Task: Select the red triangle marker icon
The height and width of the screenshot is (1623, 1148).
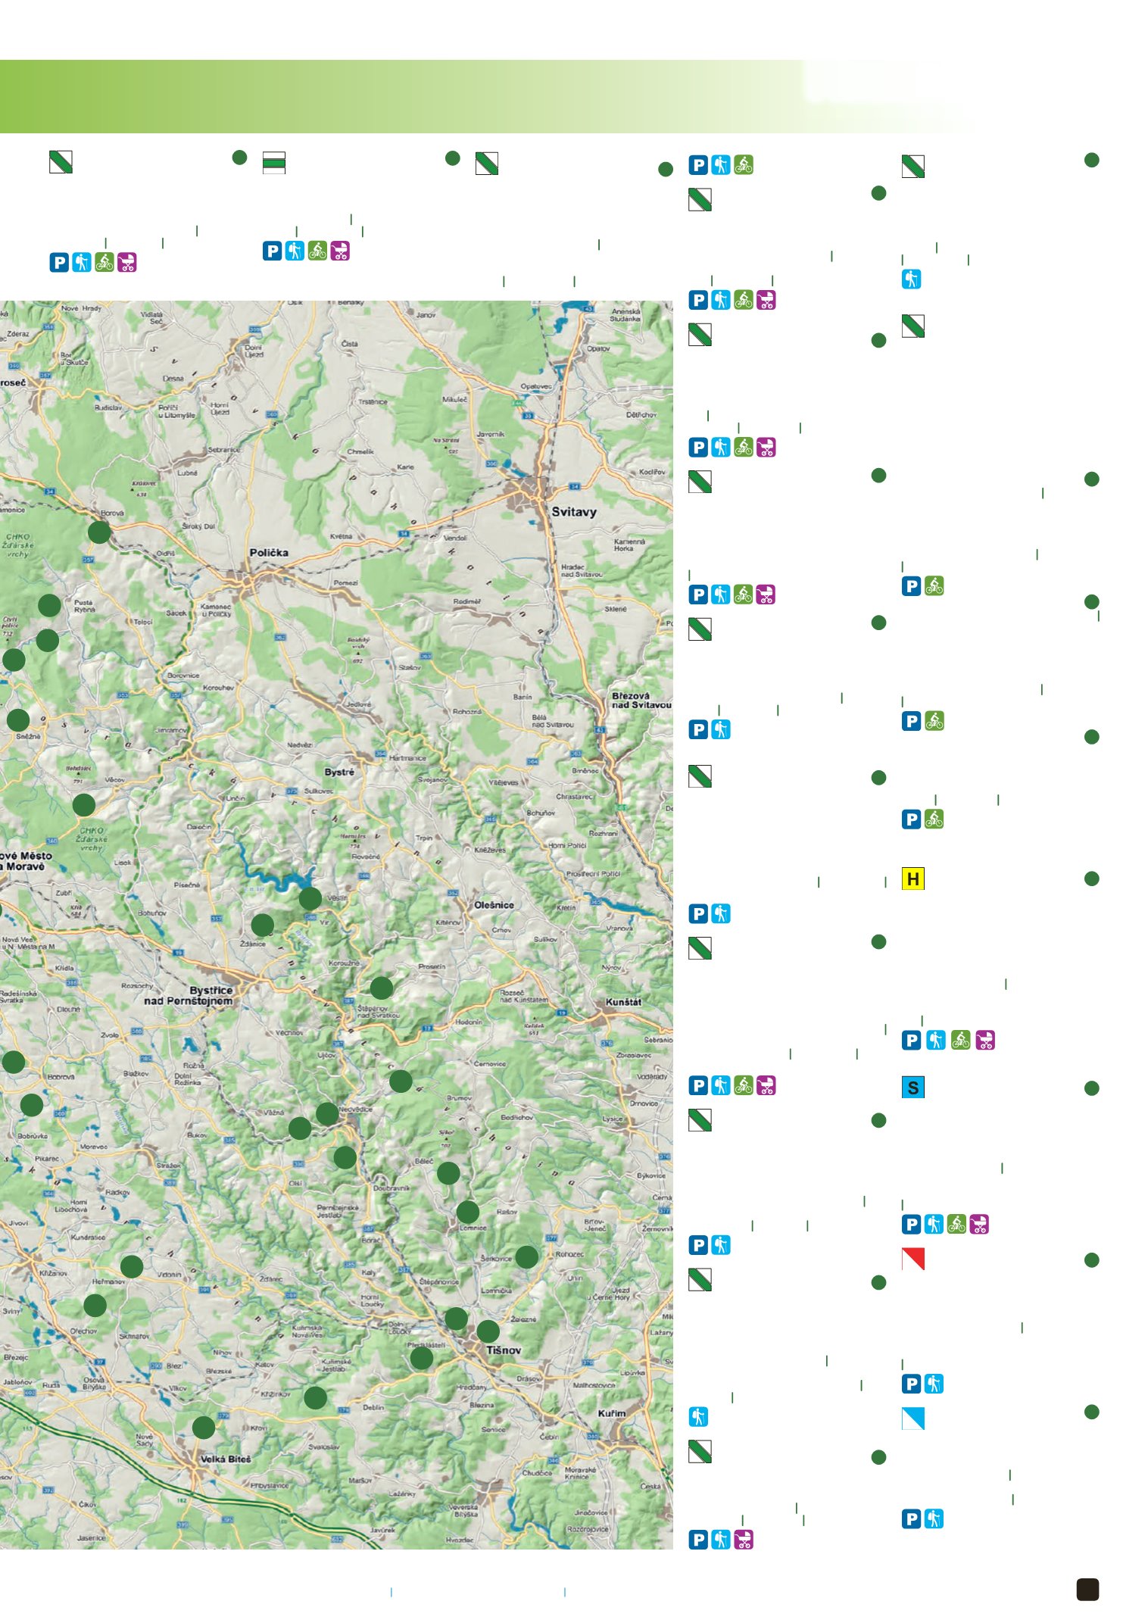Action: click(913, 1259)
